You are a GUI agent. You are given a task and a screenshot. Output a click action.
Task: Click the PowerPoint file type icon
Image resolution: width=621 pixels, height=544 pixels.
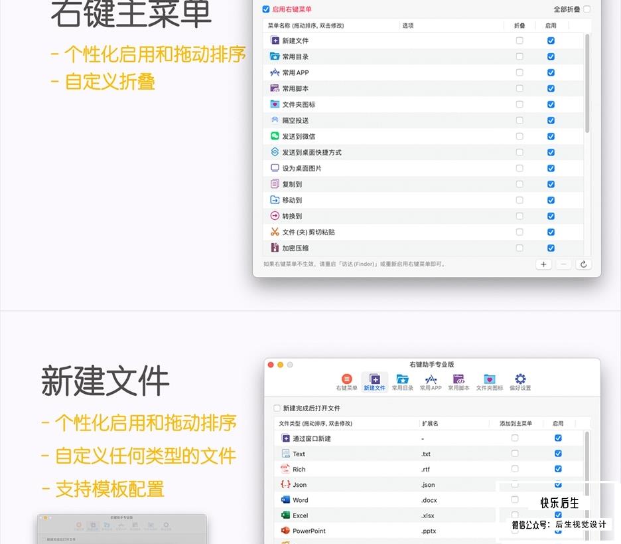285,531
